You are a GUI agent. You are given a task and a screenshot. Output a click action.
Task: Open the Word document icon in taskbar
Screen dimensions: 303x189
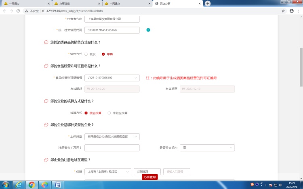coord(57,185)
